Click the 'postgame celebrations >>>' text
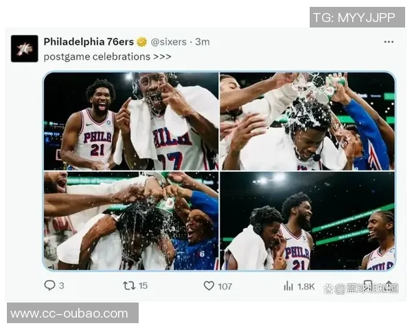The height and width of the screenshot is (330, 412). [107, 56]
